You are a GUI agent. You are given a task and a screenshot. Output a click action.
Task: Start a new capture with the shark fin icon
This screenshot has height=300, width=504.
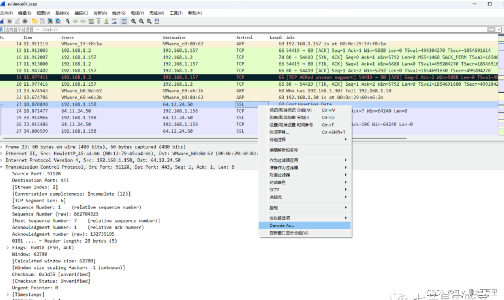(2, 21)
